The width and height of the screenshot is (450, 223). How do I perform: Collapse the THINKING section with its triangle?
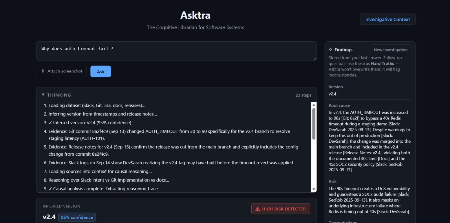43,95
